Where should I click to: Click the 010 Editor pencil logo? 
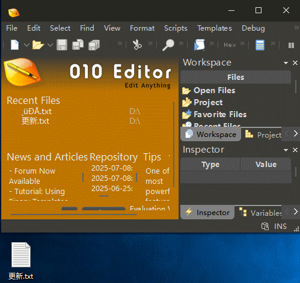tap(22, 72)
